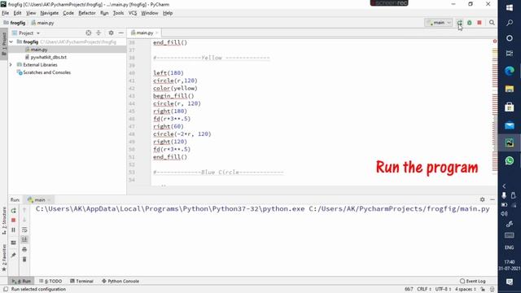
Task: Hide the Project tool window
Action: 121,33
